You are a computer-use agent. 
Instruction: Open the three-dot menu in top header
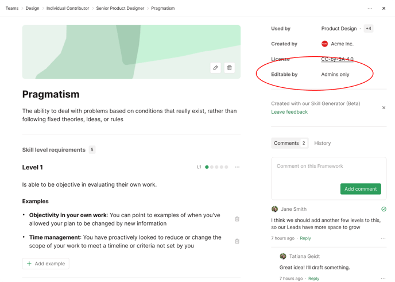(370, 9)
